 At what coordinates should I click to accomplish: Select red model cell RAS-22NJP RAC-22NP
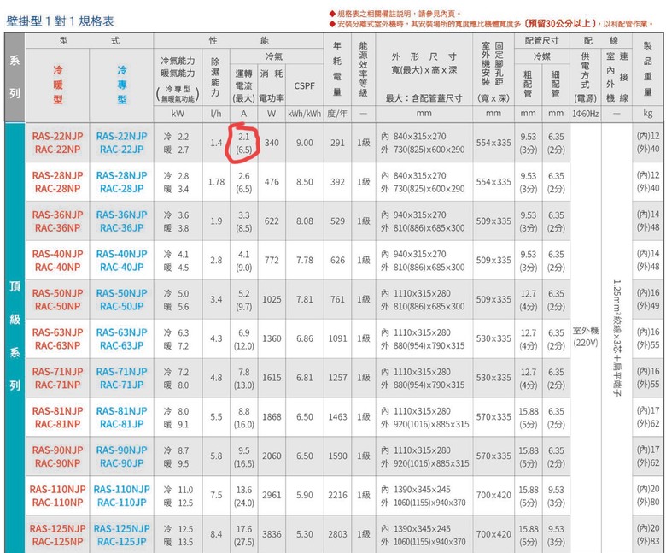click(x=58, y=143)
